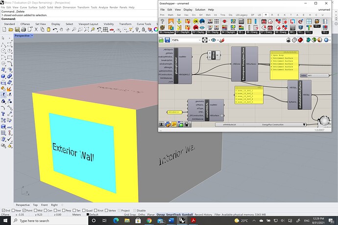Expand the 00 | Honeybee panel label
Screen dimensions: 338x225
[167, 32]
